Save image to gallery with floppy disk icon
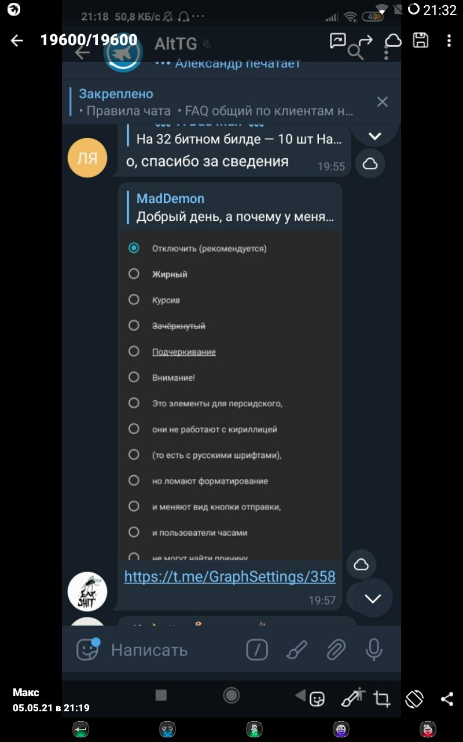 (421, 40)
